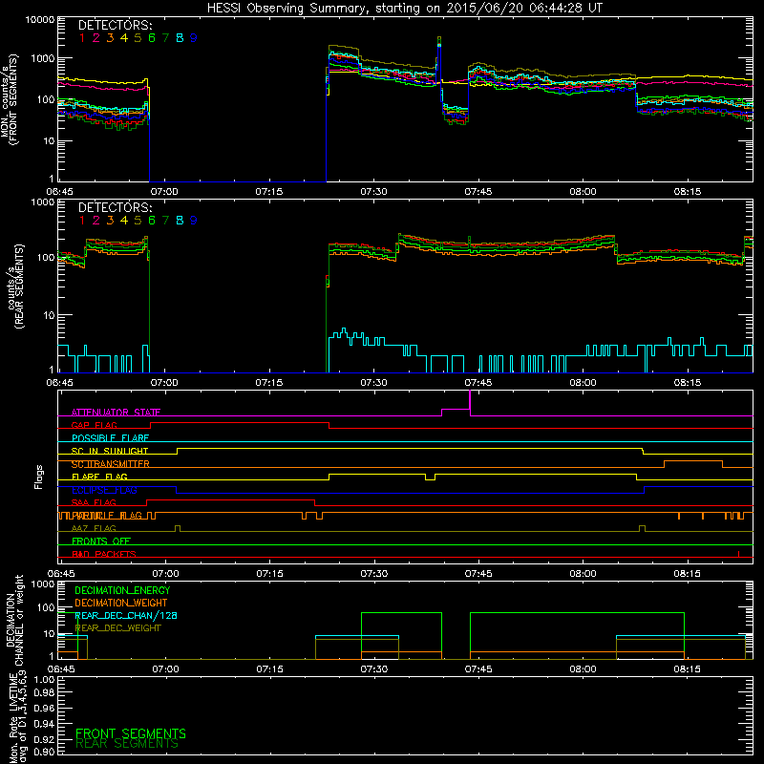Click the counts/s (REAR SEGMENTS) axis label
Viewport: 764px width, 764px height.
click(14, 286)
